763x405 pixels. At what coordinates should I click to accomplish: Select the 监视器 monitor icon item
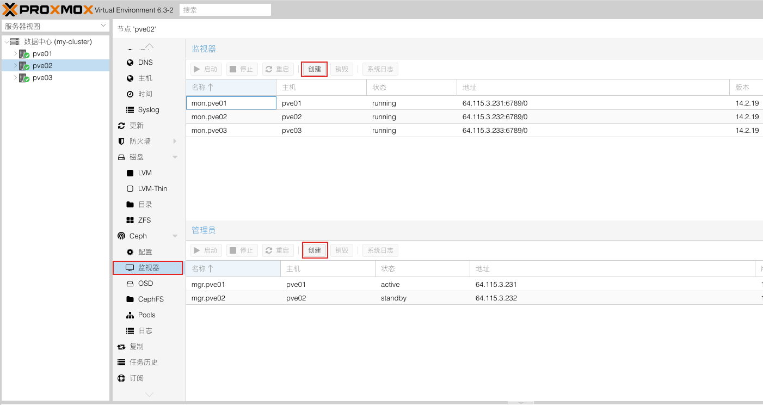(130, 268)
